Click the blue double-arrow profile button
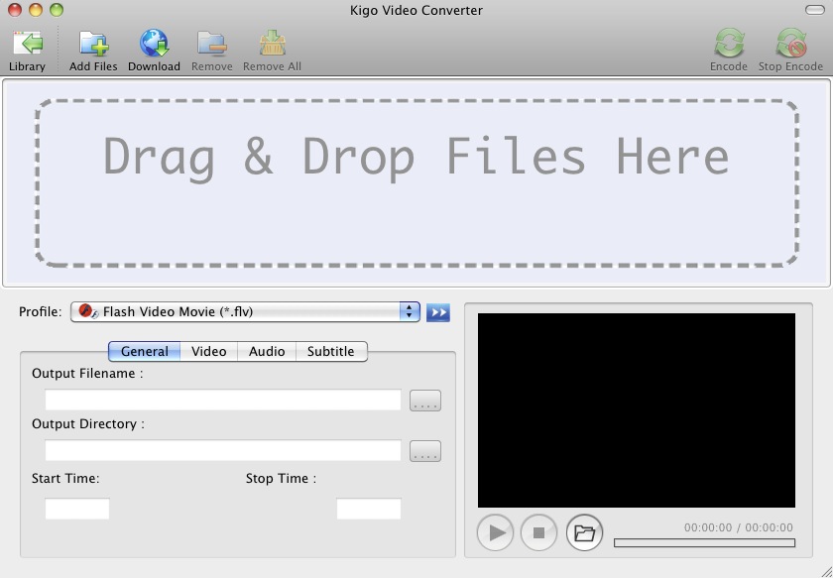The width and height of the screenshot is (833, 578). pyautogui.click(x=437, y=312)
